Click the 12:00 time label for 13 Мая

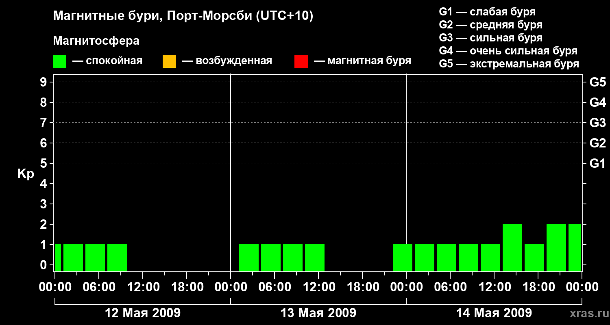318,287
